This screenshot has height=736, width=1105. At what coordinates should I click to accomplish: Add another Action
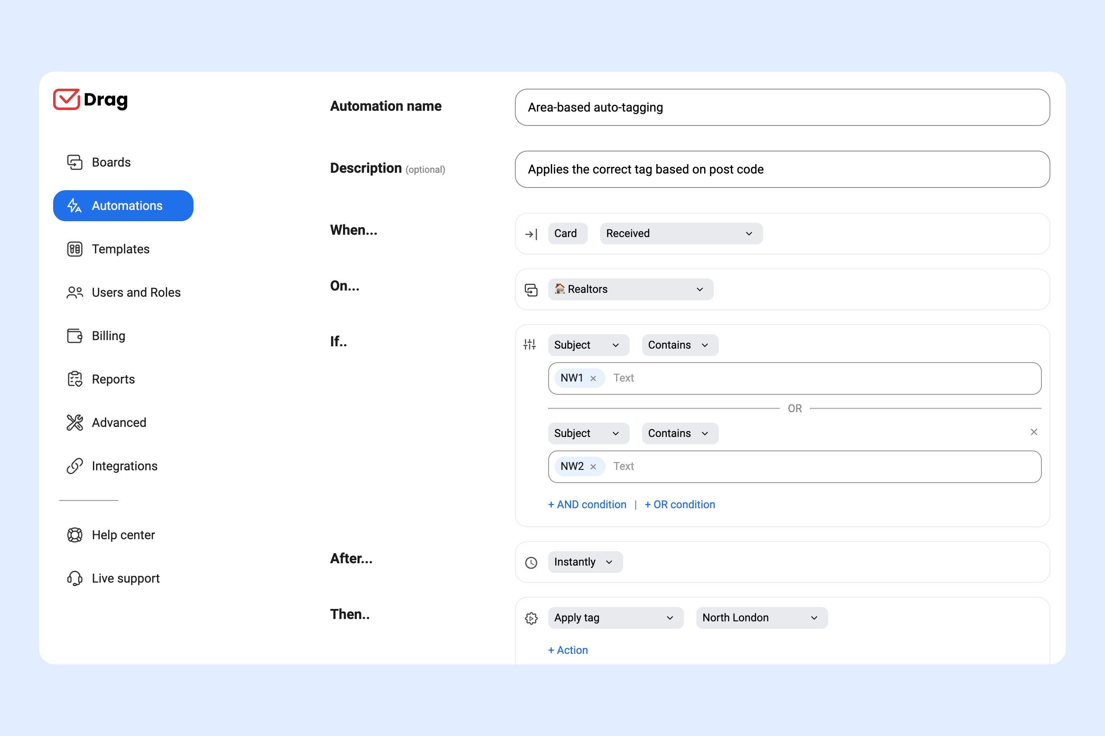(568, 650)
